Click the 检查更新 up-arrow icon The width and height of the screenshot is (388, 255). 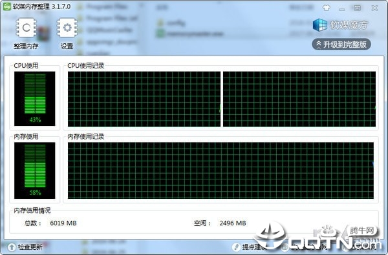pos(12,247)
